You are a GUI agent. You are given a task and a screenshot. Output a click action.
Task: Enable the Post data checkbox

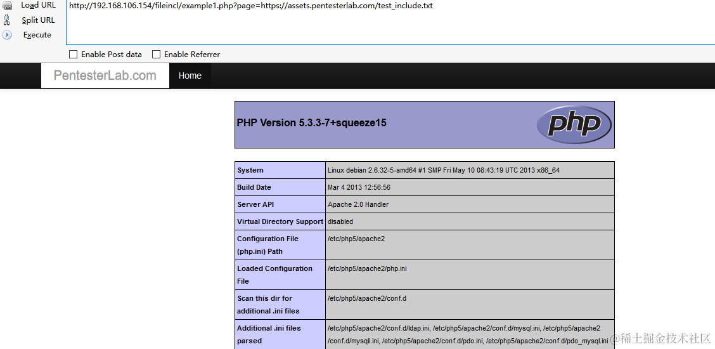[73, 55]
